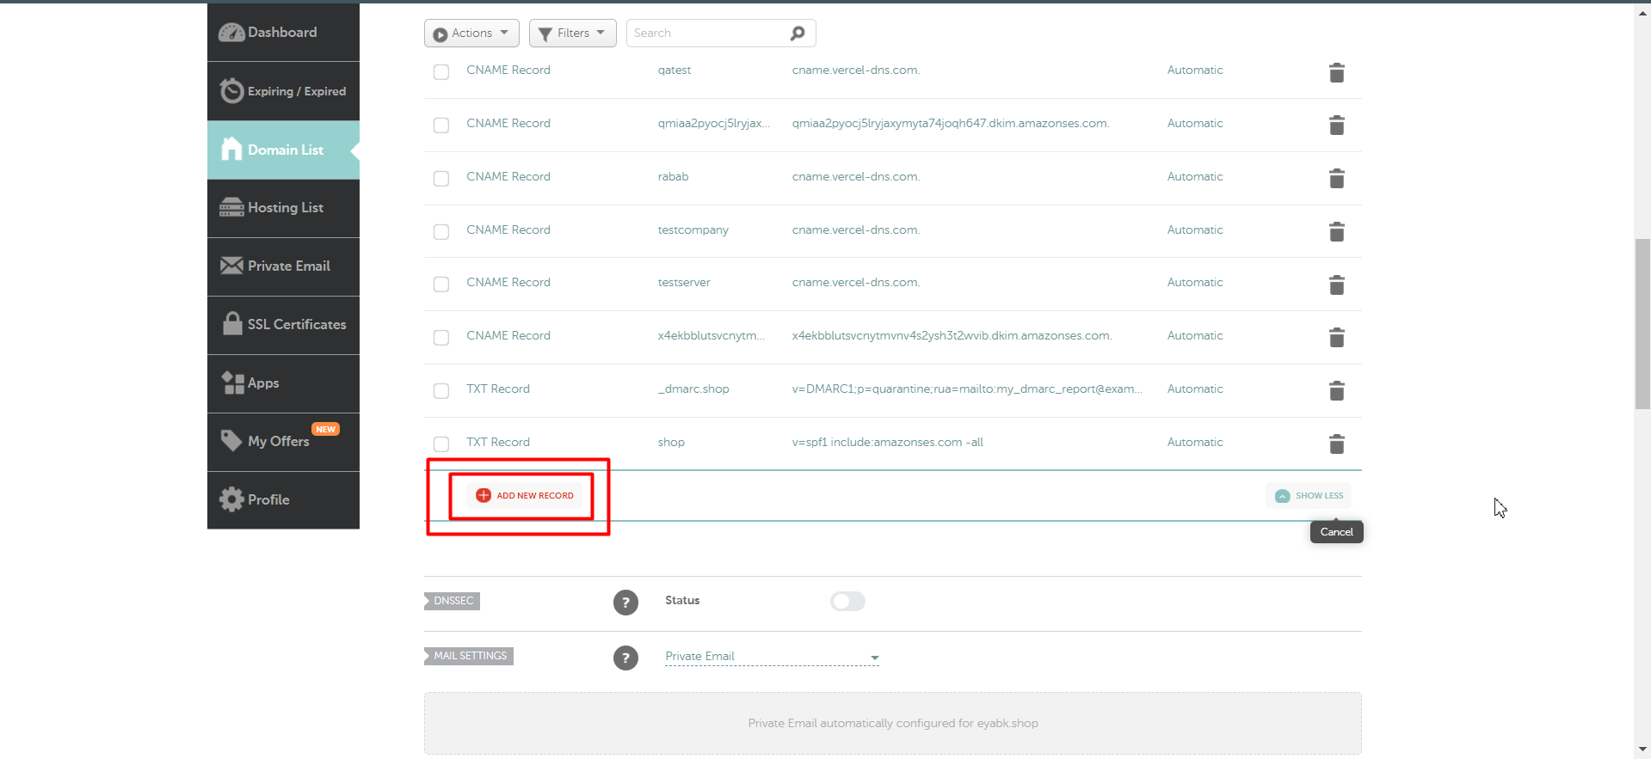
Task: Open Mail Settings help question mark
Action: pyautogui.click(x=625, y=658)
